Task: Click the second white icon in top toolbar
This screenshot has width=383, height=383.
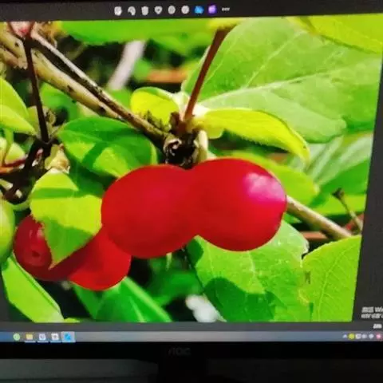Action: click(x=132, y=10)
